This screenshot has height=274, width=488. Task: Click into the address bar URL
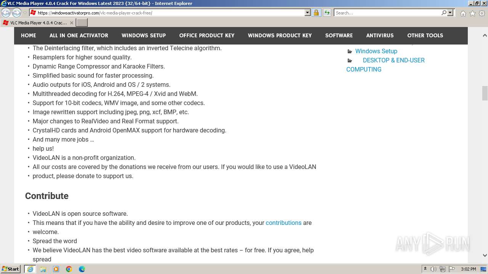[171, 13]
